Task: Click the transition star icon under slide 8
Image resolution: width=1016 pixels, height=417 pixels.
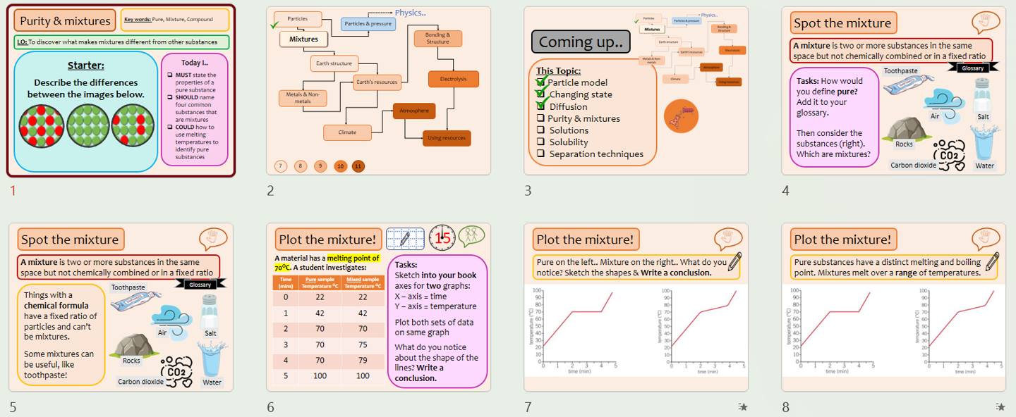Action: (1000, 407)
